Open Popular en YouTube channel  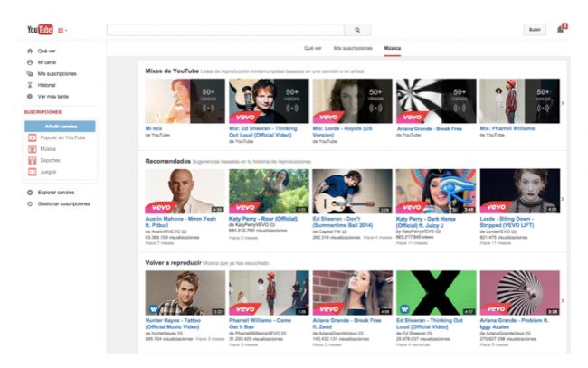(62, 137)
